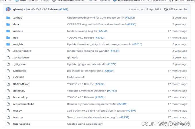Screen dimensions: 195x129
Task: Click the Dockerfile file icon
Action: pos(8,71)
